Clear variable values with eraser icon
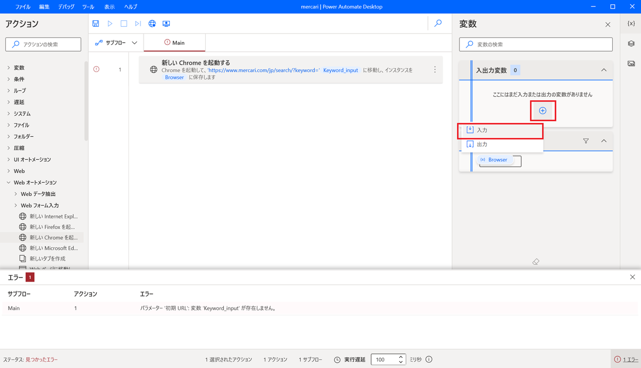Viewport: 641px width, 368px height. (x=536, y=262)
